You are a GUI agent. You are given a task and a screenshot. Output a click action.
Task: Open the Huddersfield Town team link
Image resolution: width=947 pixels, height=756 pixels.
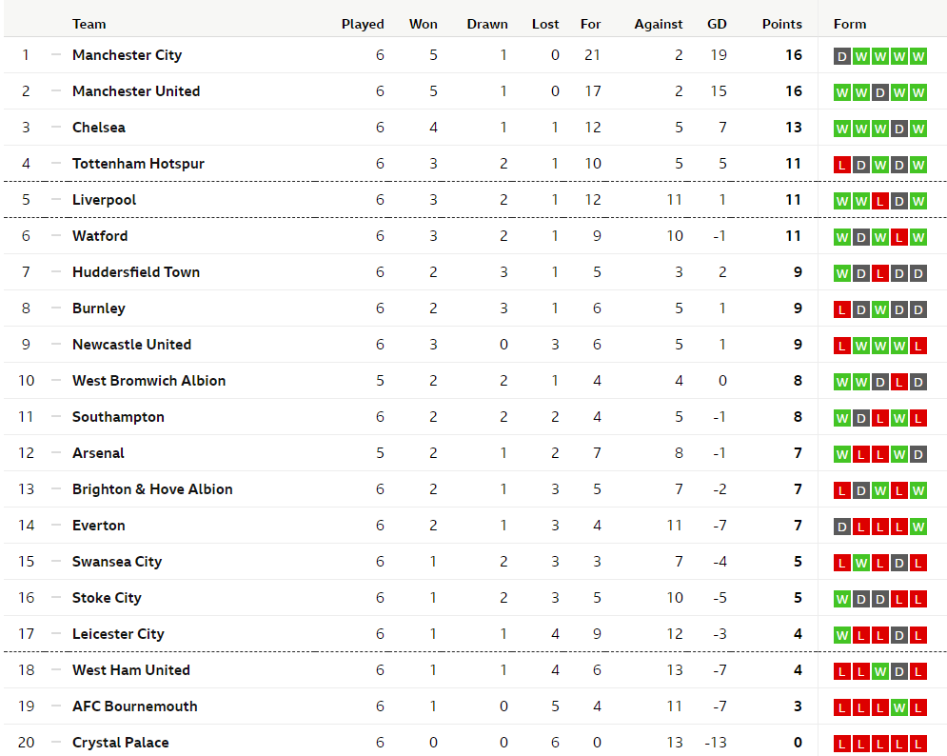(x=136, y=272)
